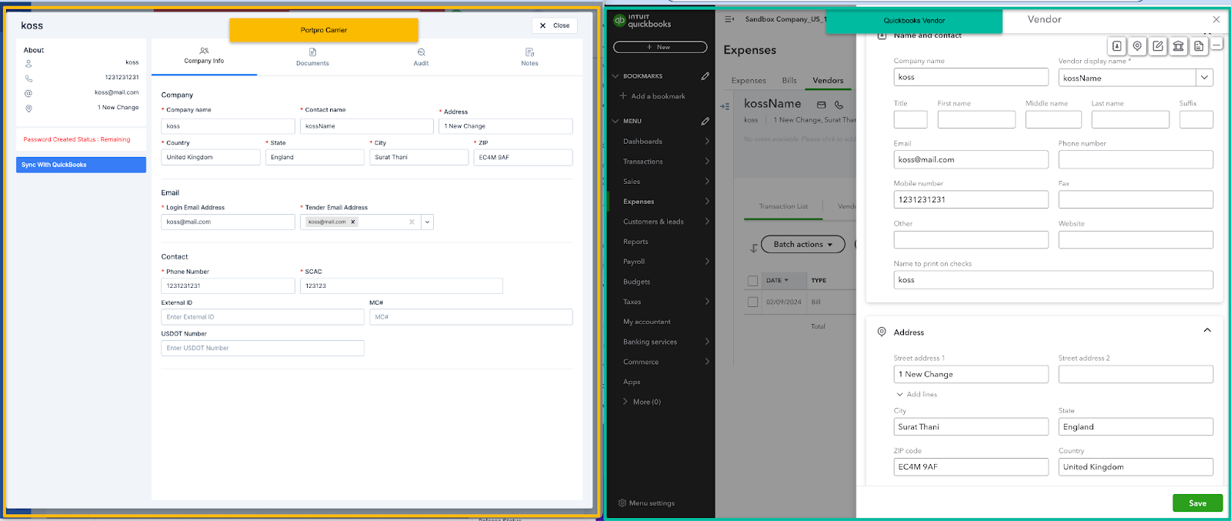
Task: Click the green Save button
Action: pos(1197,503)
